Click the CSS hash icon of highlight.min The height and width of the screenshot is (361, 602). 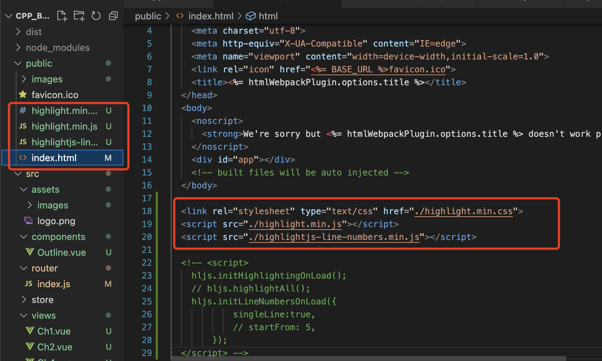23,110
